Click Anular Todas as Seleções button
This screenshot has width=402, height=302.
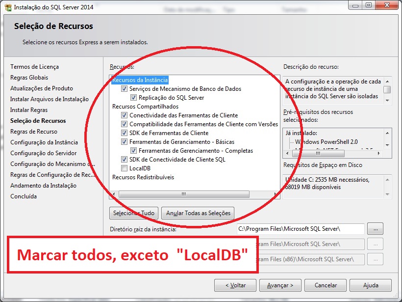198,213
